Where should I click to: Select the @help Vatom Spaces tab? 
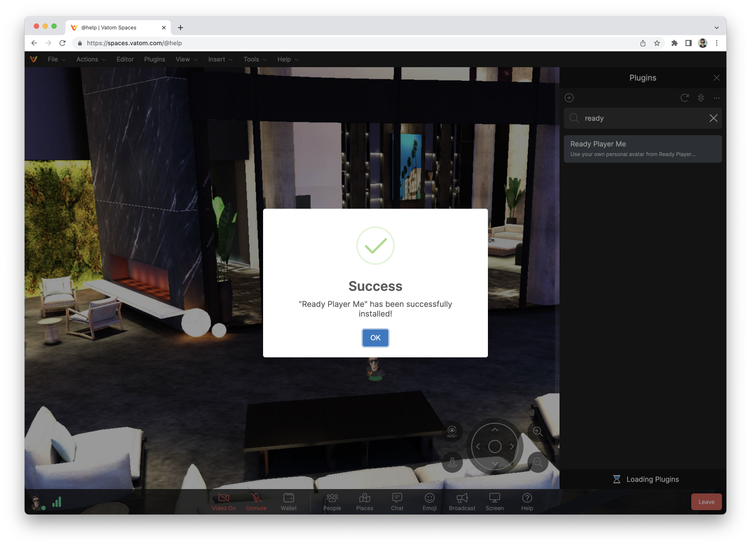(x=118, y=28)
